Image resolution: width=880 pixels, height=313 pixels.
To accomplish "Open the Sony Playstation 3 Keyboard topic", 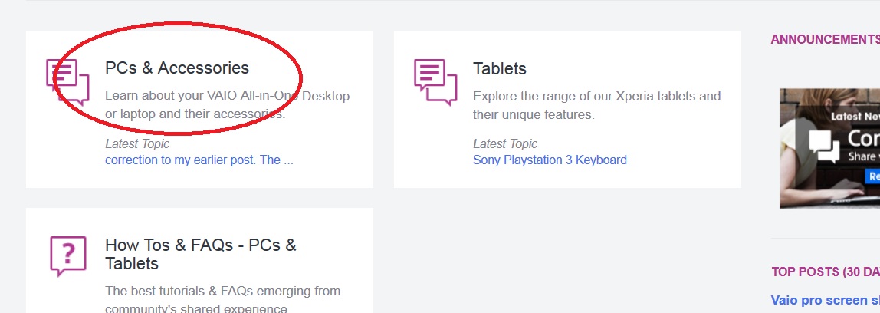I will tap(550, 160).
